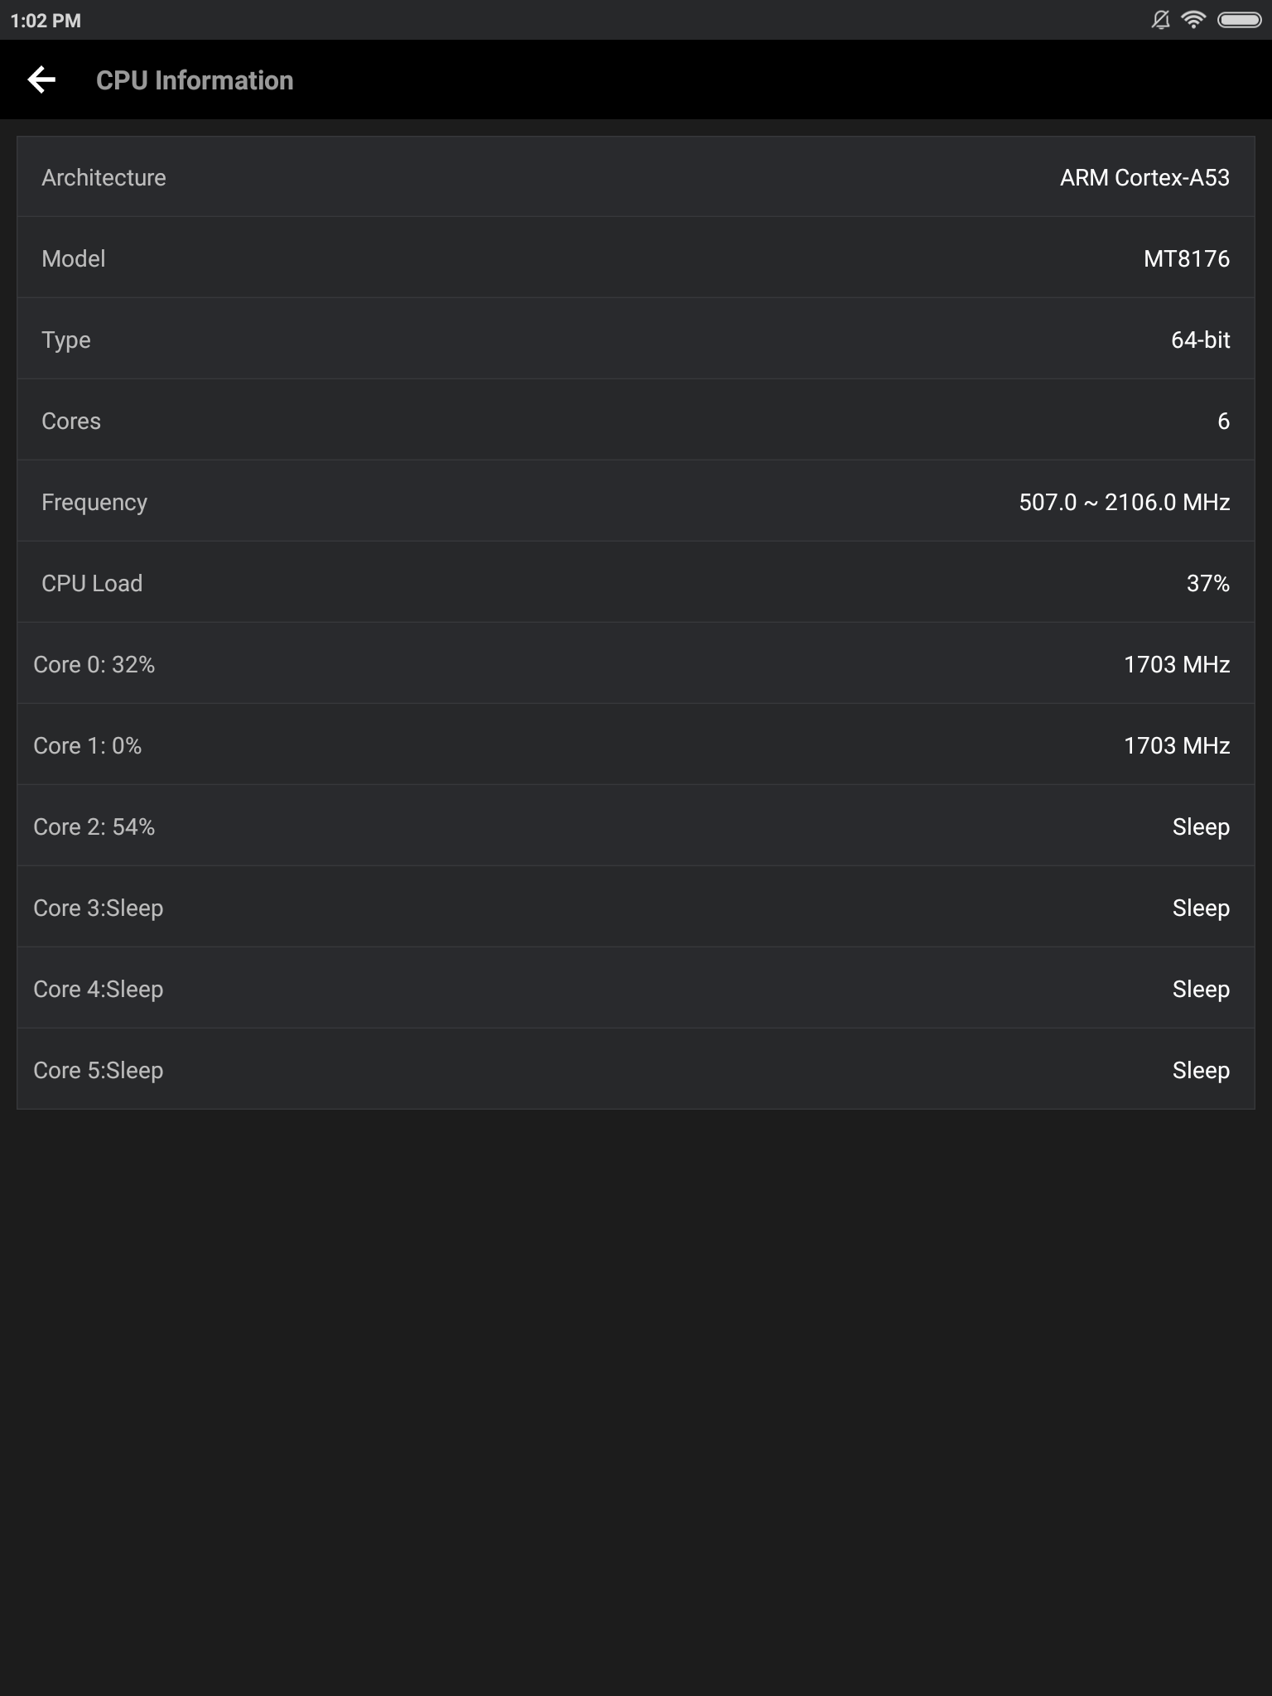
Task: Tap the 37% CPU load value
Action: (x=1207, y=583)
